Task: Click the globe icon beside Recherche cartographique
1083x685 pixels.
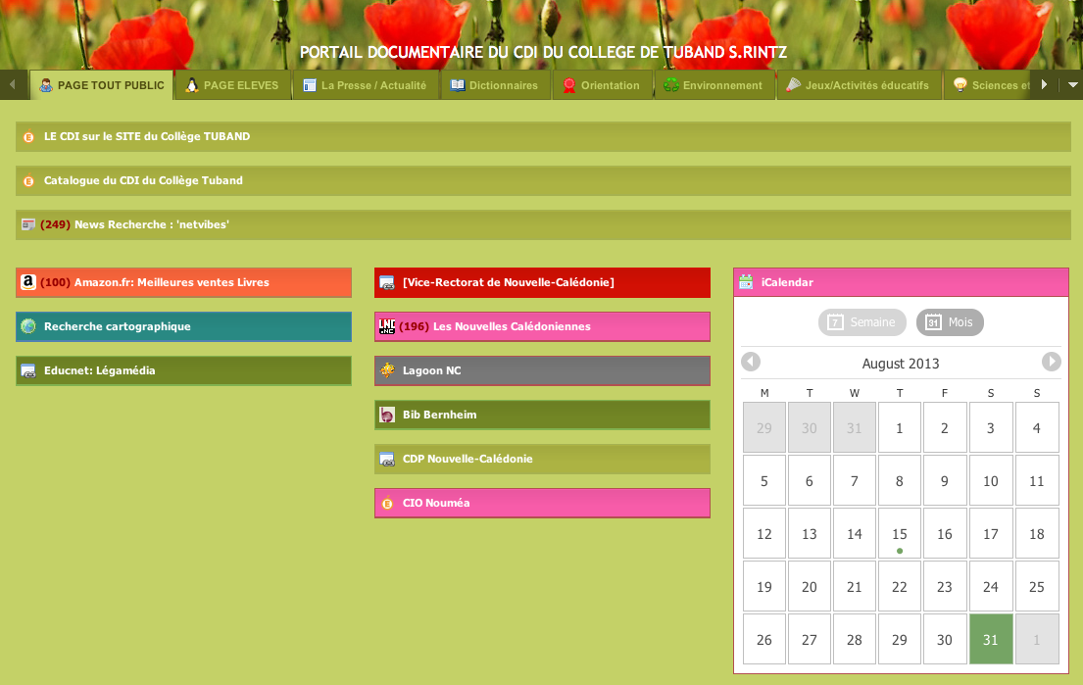Action: click(x=28, y=326)
